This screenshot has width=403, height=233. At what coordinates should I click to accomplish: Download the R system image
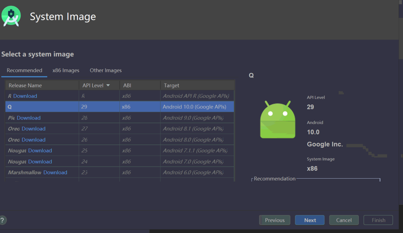pyautogui.click(x=25, y=96)
